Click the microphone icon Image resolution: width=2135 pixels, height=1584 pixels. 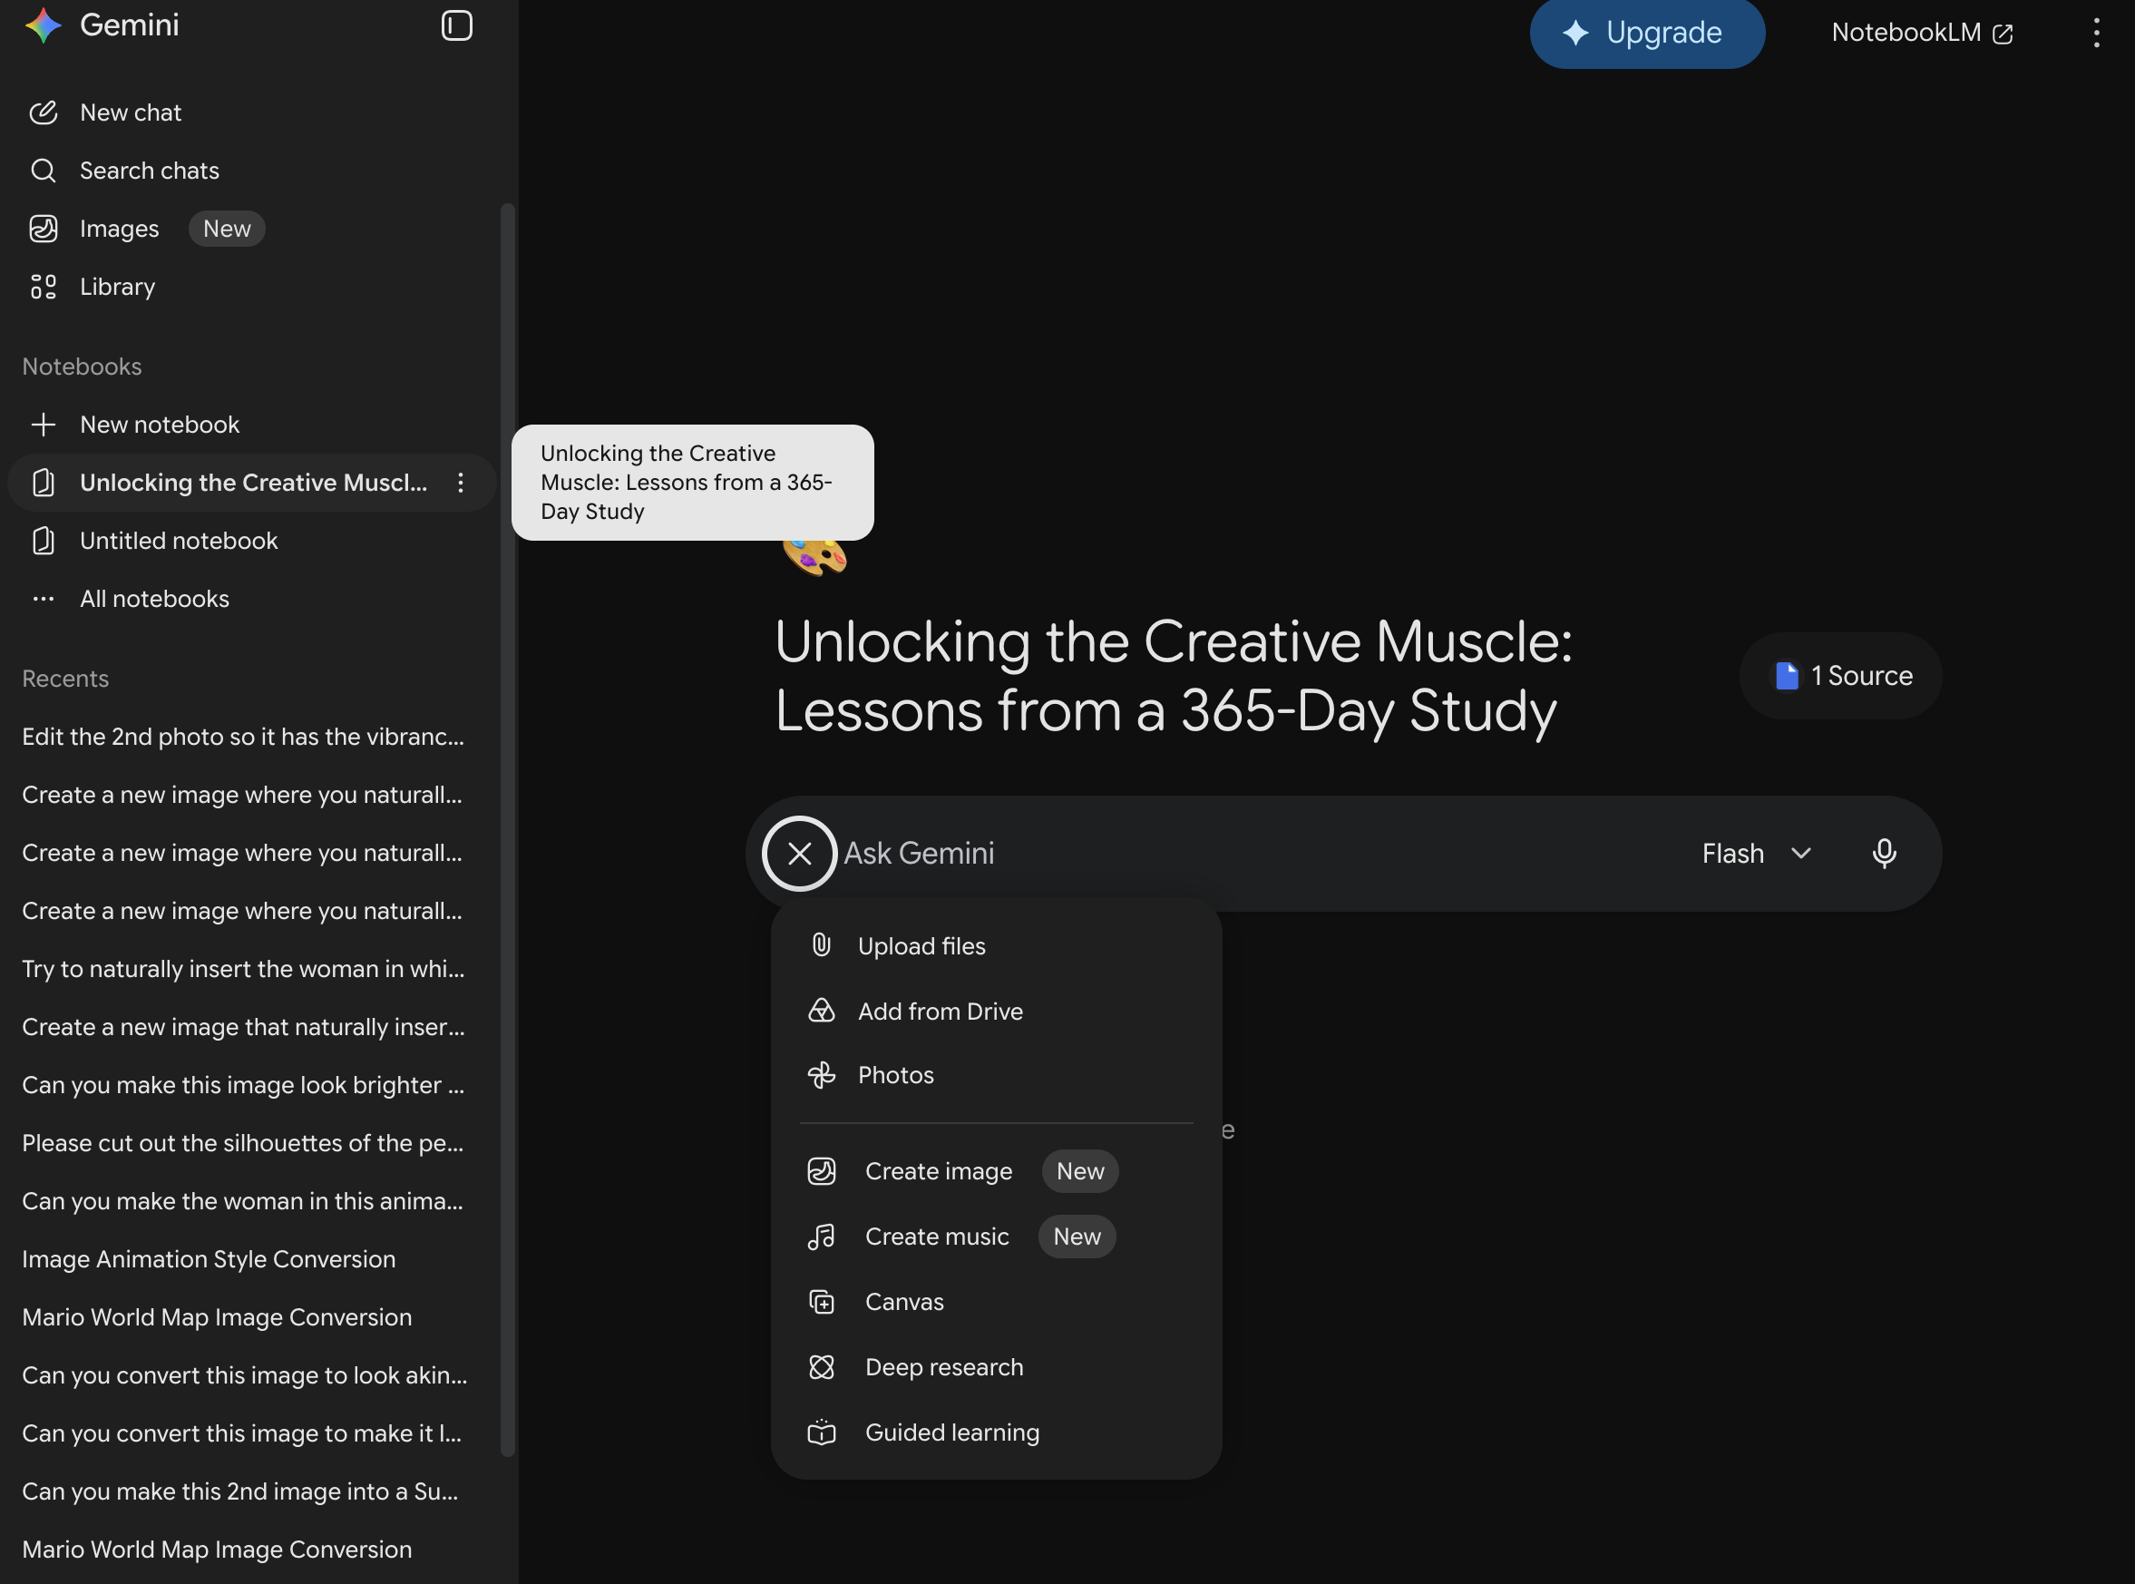[1884, 854]
